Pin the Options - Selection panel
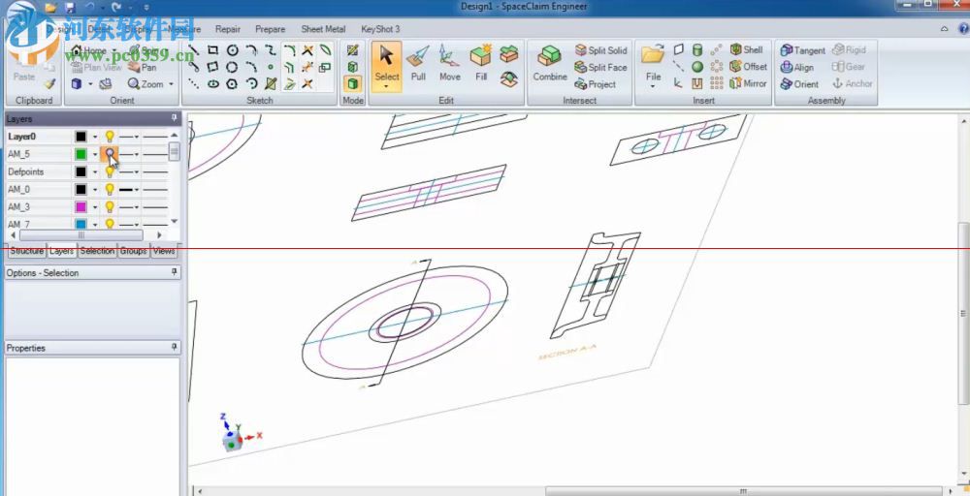This screenshot has width=970, height=496. point(174,272)
